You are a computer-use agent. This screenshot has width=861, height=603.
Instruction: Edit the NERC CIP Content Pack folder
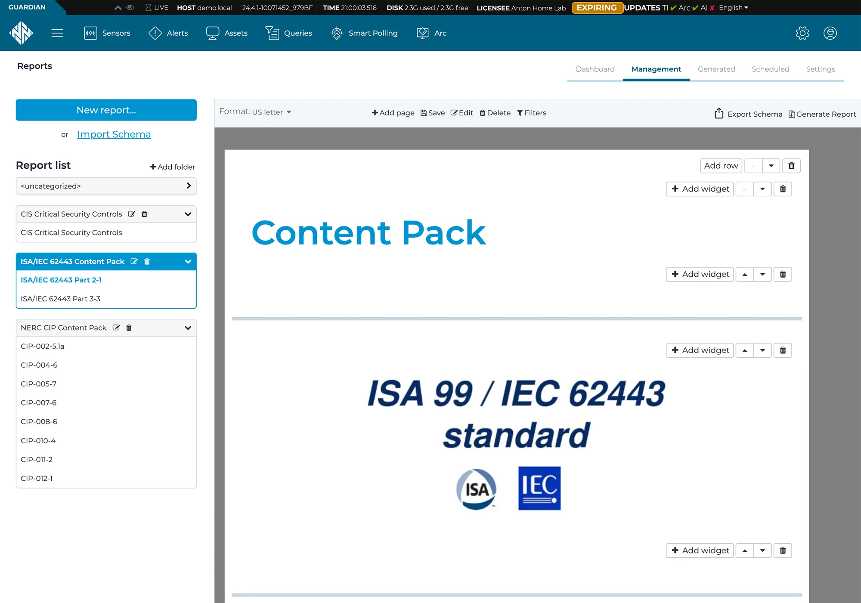tap(116, 328)
